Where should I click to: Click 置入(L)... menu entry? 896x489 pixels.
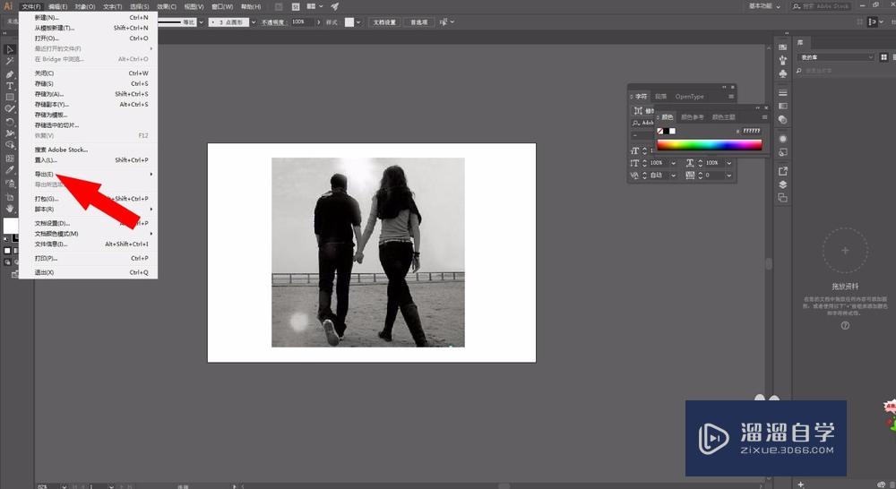pyautogui.click(x=46, y=160)
